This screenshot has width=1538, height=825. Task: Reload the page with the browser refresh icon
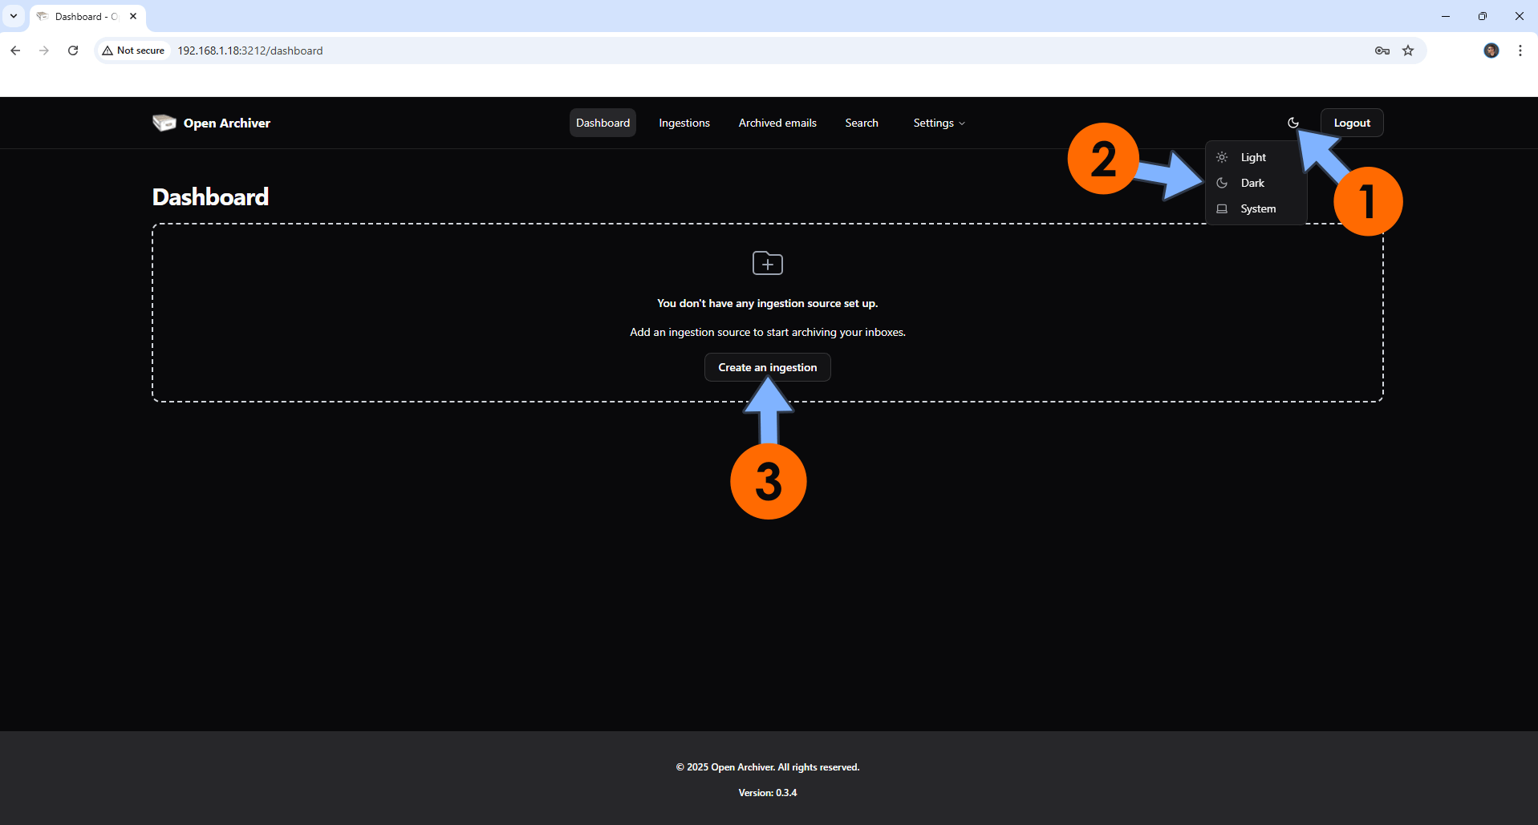[x=73, y=51]
